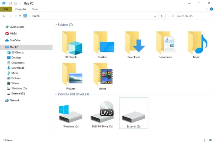Select the Videos folder with filmstrip
214x143 pixels.
tap(102, 75)
